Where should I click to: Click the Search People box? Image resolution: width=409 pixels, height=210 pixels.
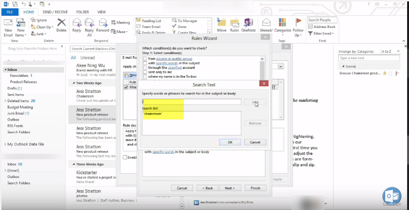pyautogui.click(x=322, y=20)
